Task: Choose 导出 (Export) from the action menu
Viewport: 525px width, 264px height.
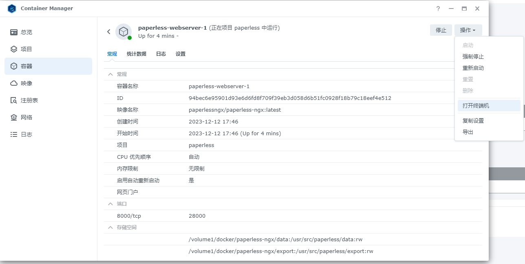Action: tap(468, 132)
